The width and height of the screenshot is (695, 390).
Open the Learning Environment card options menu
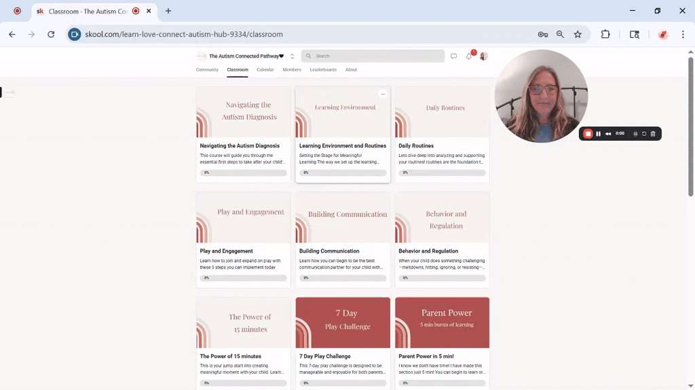click(x=383, y=94)
